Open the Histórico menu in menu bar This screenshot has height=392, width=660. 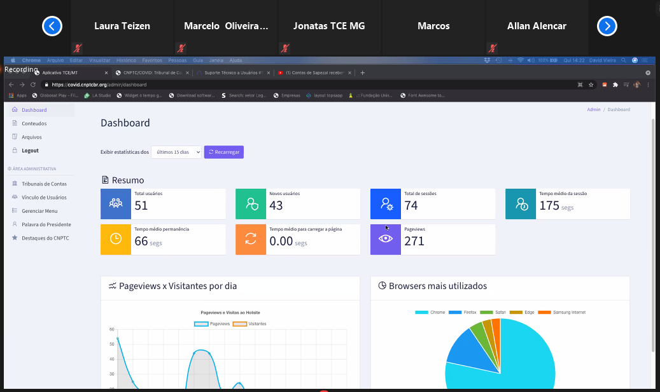126,60
